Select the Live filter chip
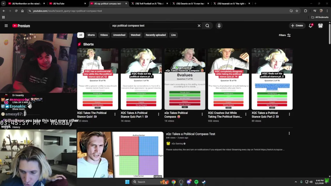Screen dimensions: 331x186 (x=173, y=35)
